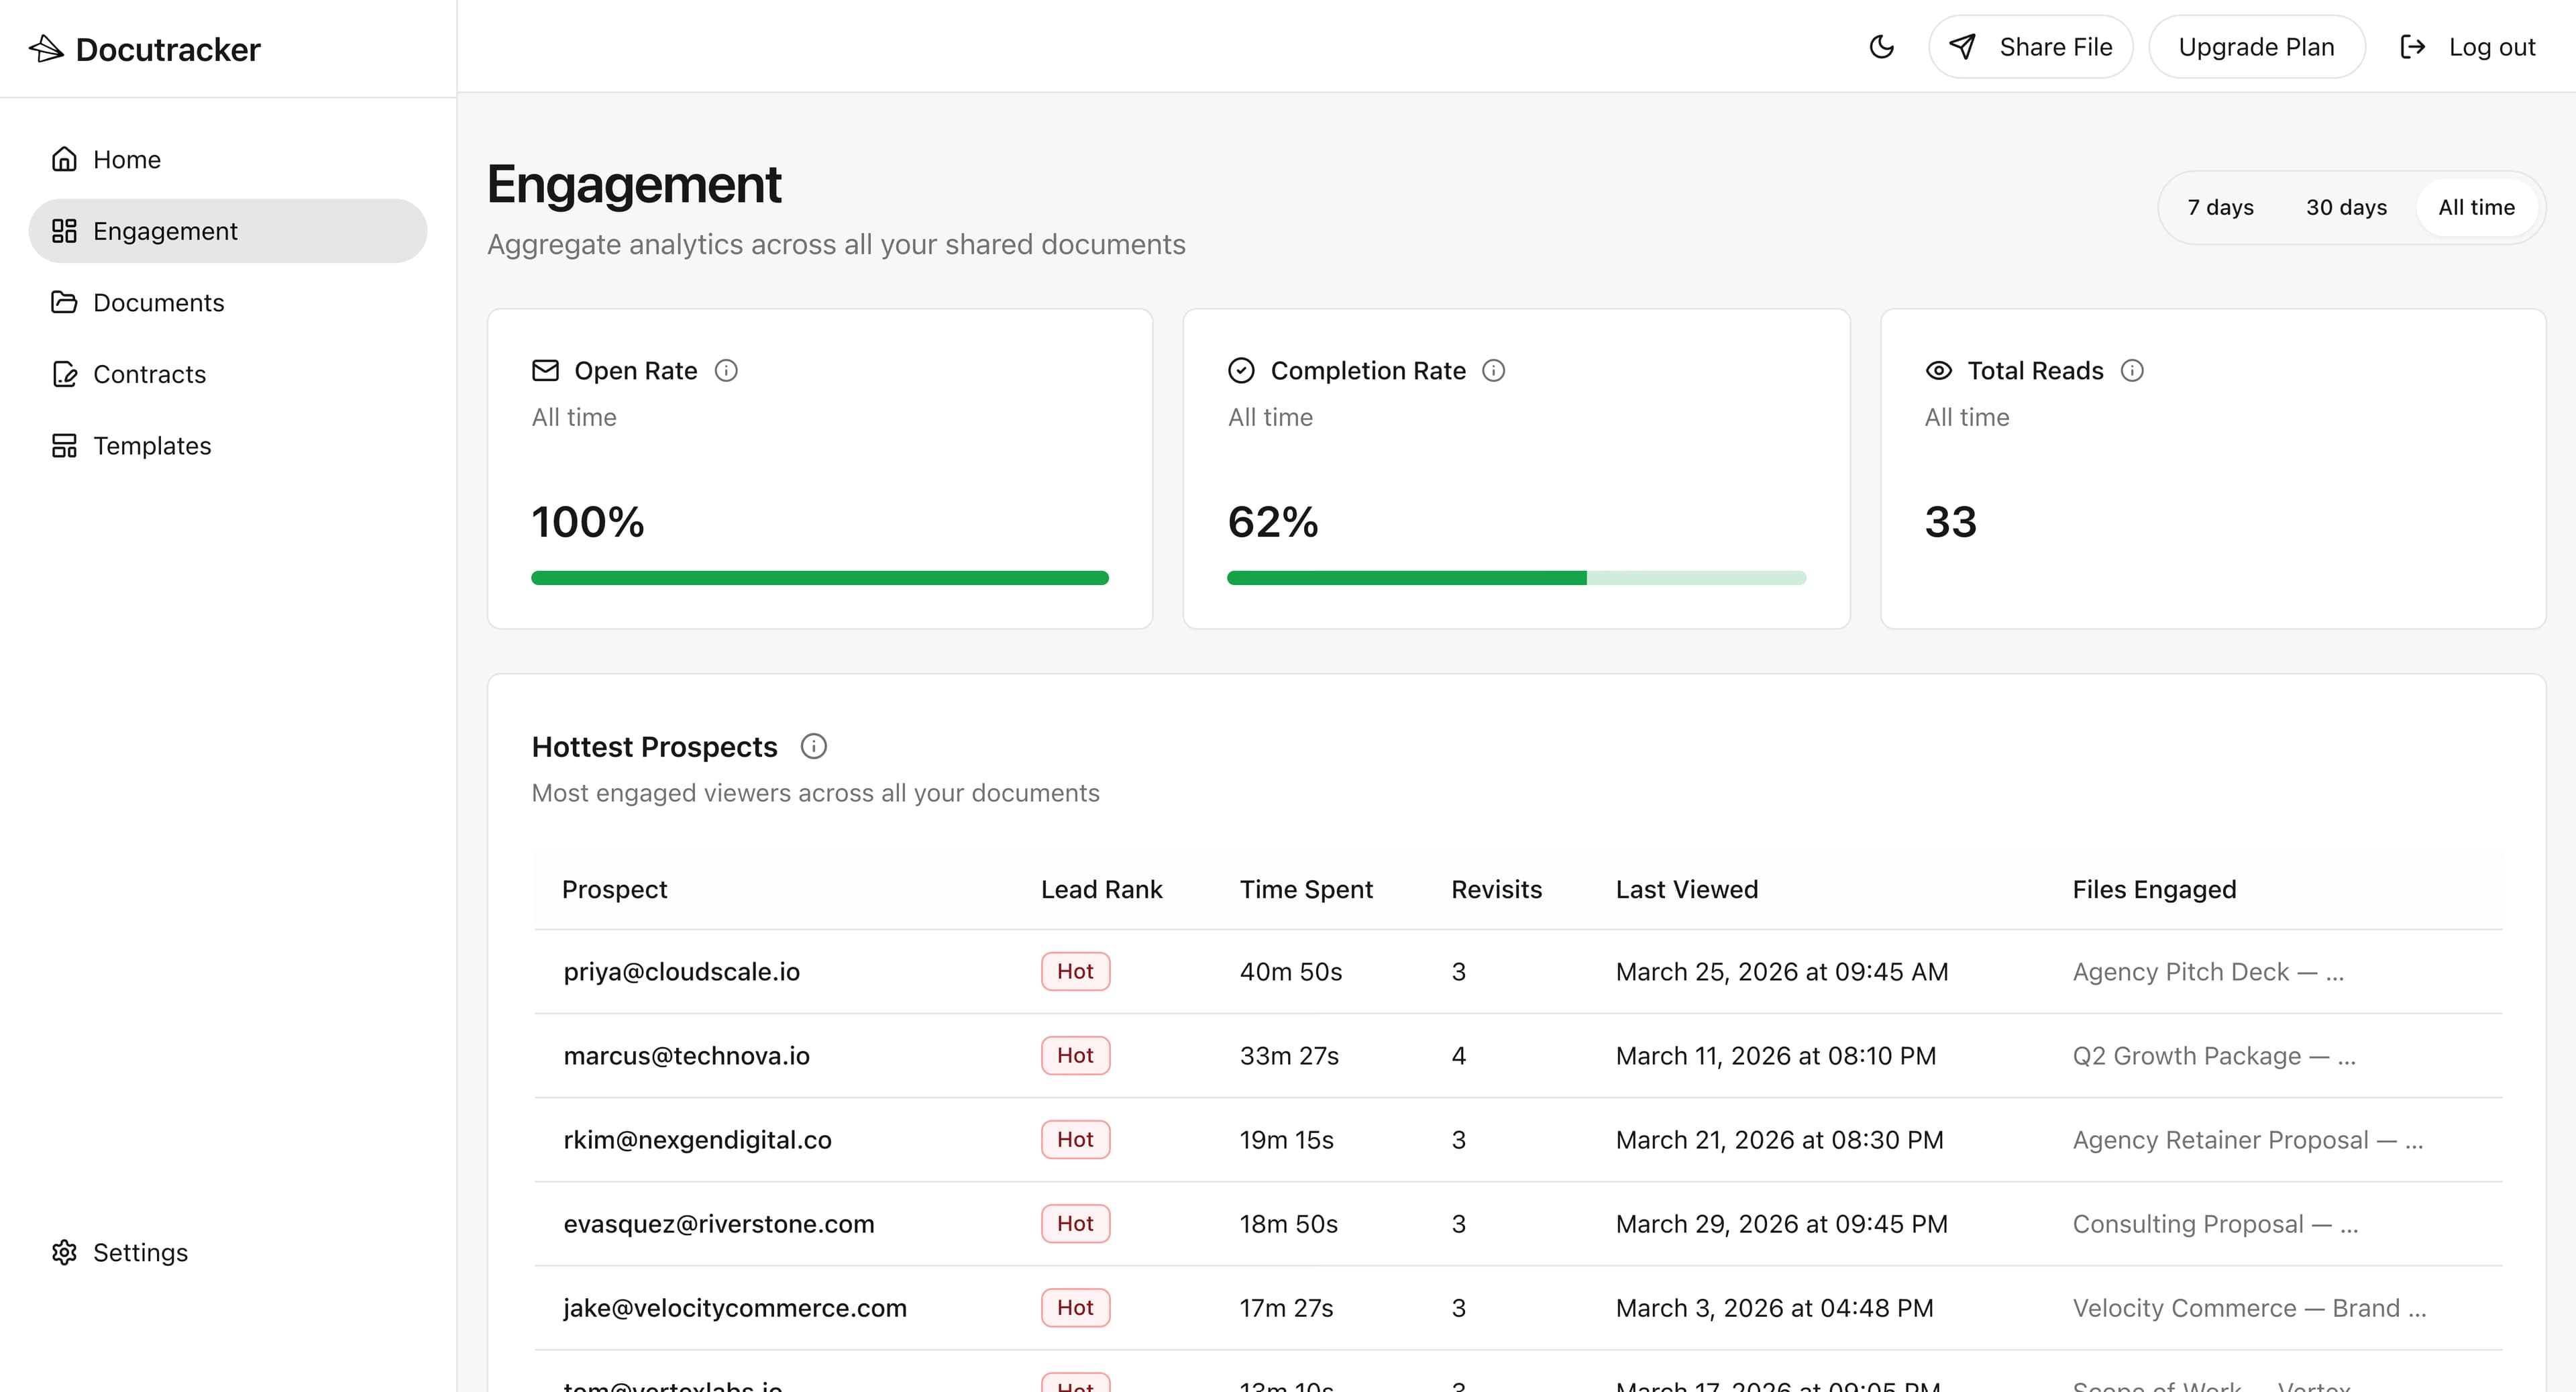Click the Log out arrow icon
2576x1392 pixels.
pos(2412,47)
